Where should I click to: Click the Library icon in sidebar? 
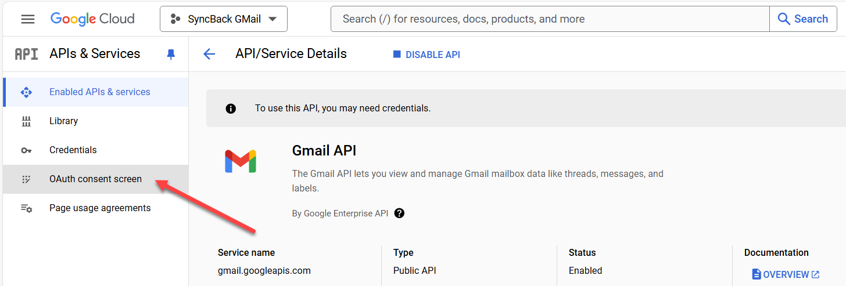26,121
